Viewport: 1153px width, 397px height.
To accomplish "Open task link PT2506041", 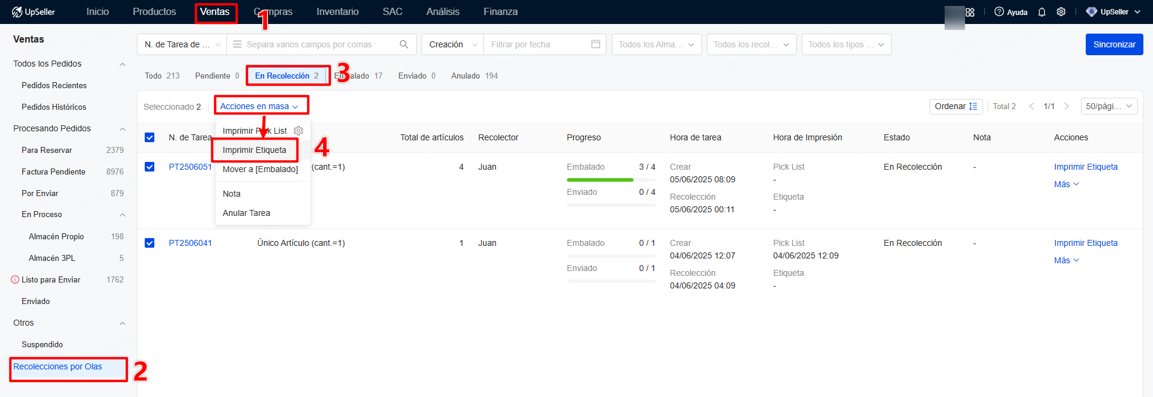I will (x=190, y=243).
